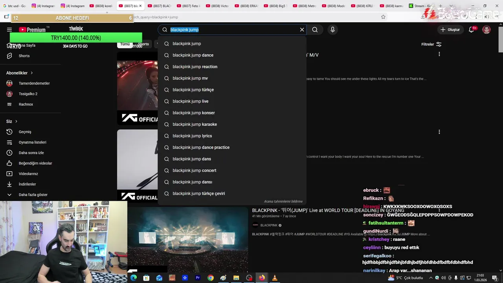The height and width of the screenshot is (283, 503).
Task: Open Filtreler search filters
Action: coord(431,44)
